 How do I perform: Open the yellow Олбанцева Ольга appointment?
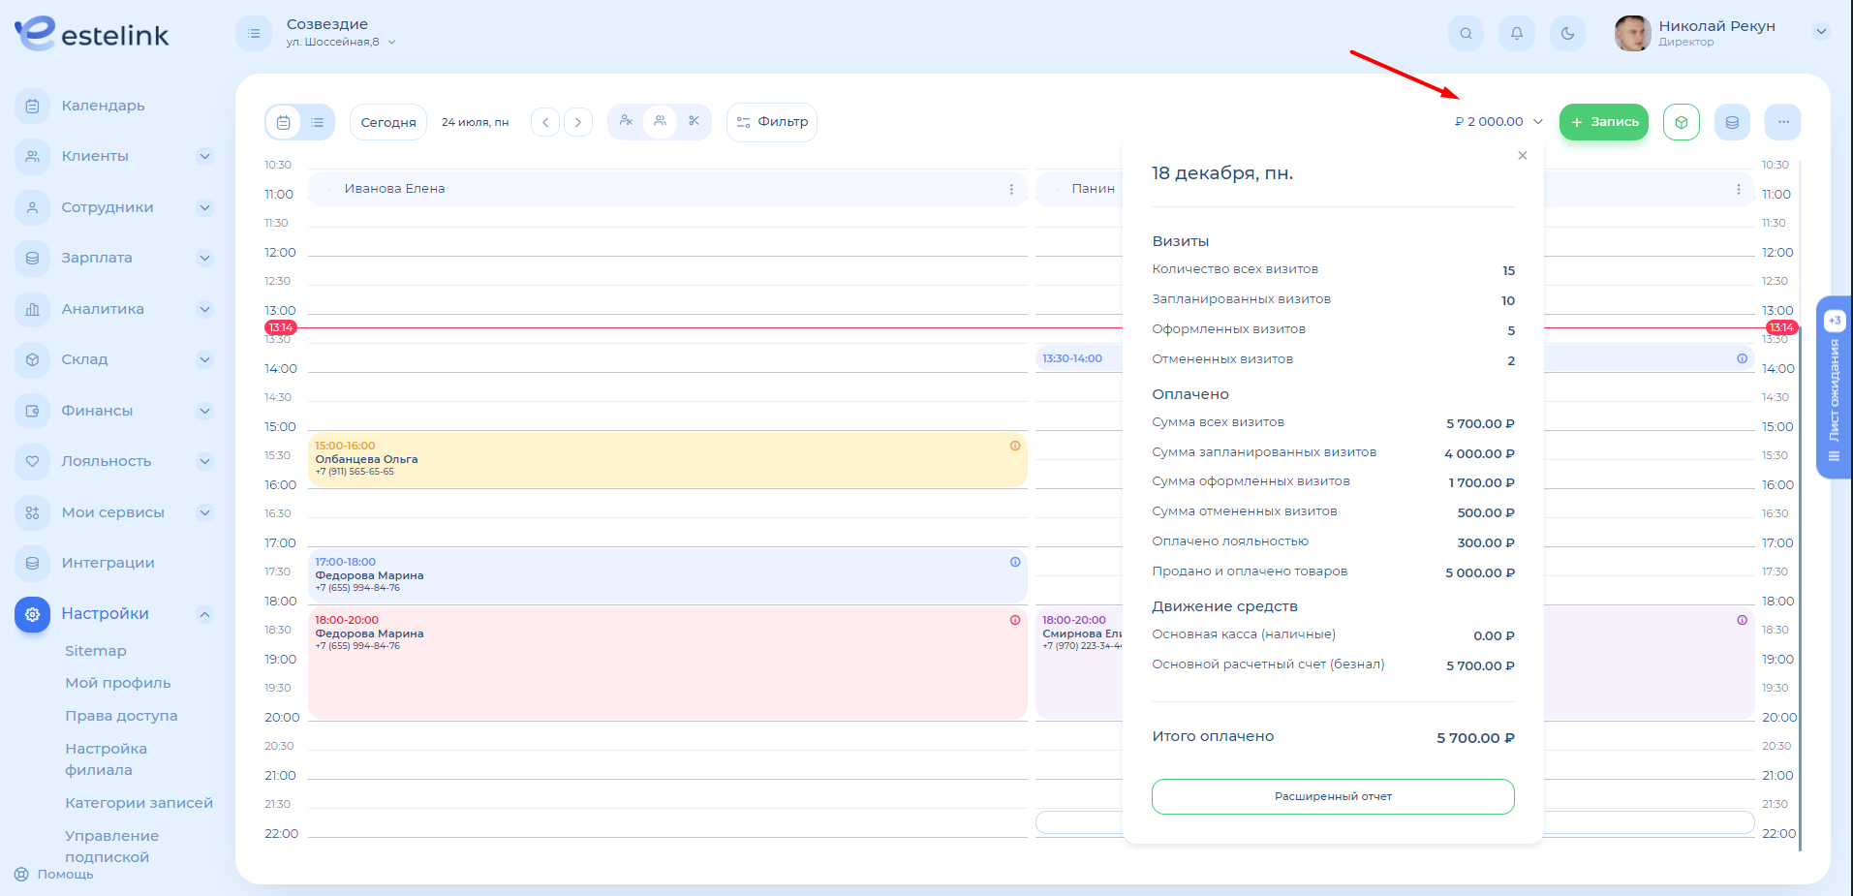tap(666, 459)
